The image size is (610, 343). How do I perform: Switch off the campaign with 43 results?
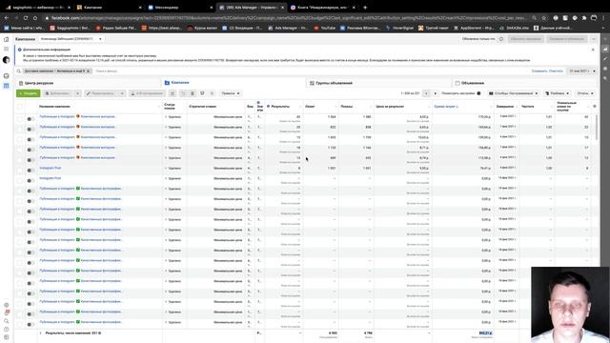point(30,118)
